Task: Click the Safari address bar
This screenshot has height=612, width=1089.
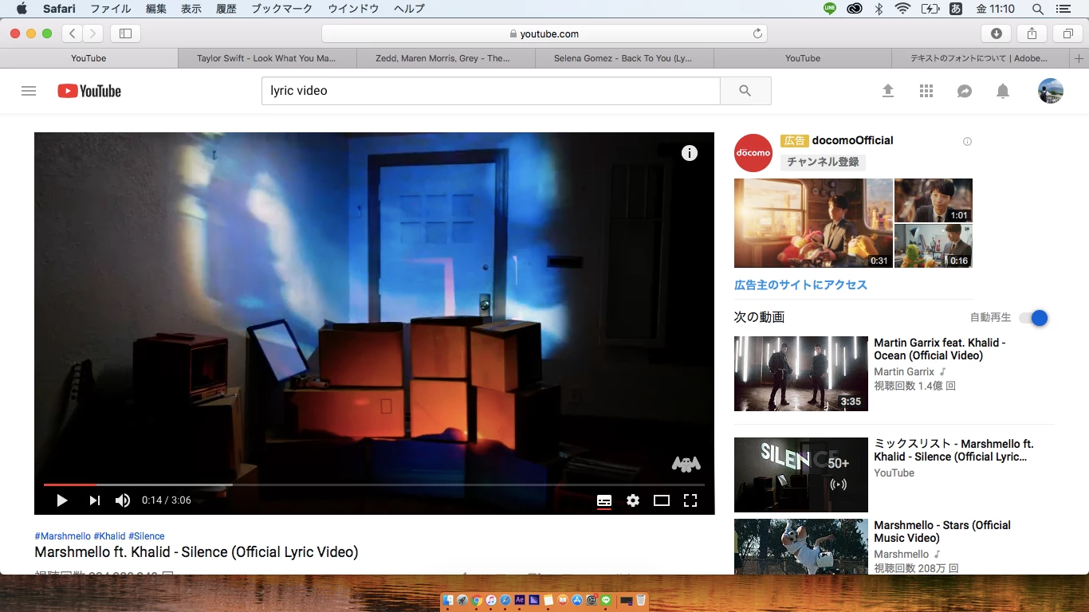Action: pos(544,33)
